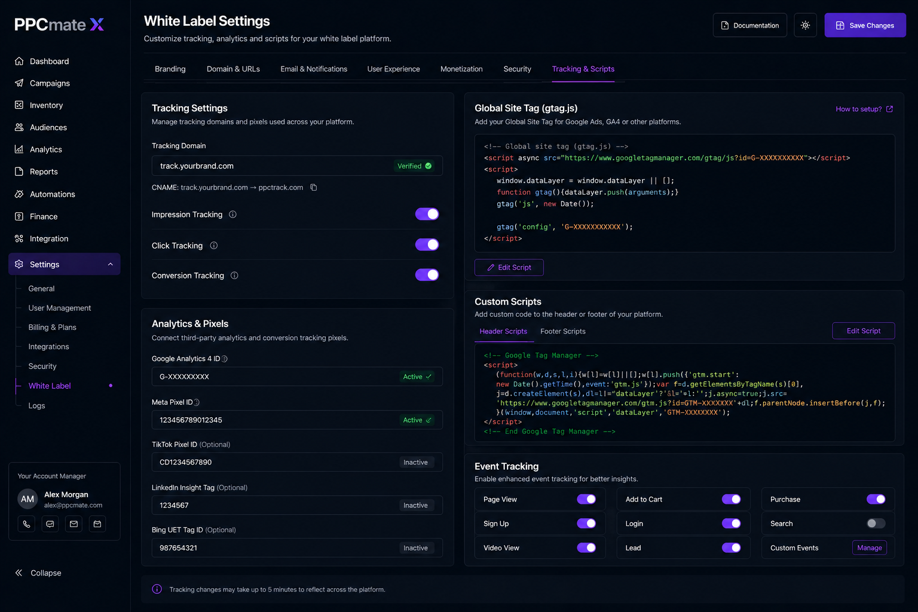Toggle Login event tracking

(732, 524)
